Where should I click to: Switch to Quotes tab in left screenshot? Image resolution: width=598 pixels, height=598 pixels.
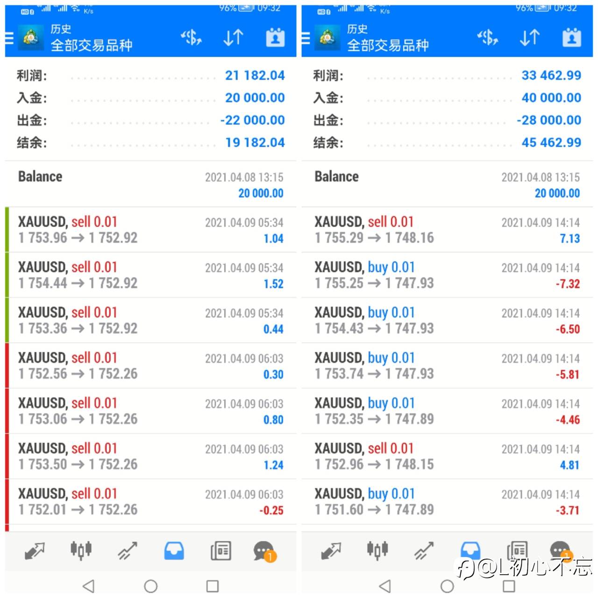(x=35, y=551)
